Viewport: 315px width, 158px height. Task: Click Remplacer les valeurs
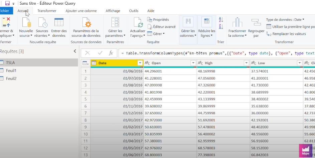tap(286, 34)
